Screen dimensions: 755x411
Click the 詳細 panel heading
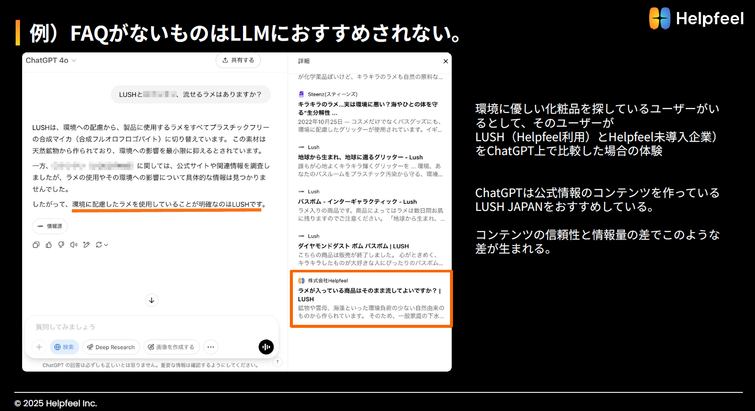click(x=304, y=61)
